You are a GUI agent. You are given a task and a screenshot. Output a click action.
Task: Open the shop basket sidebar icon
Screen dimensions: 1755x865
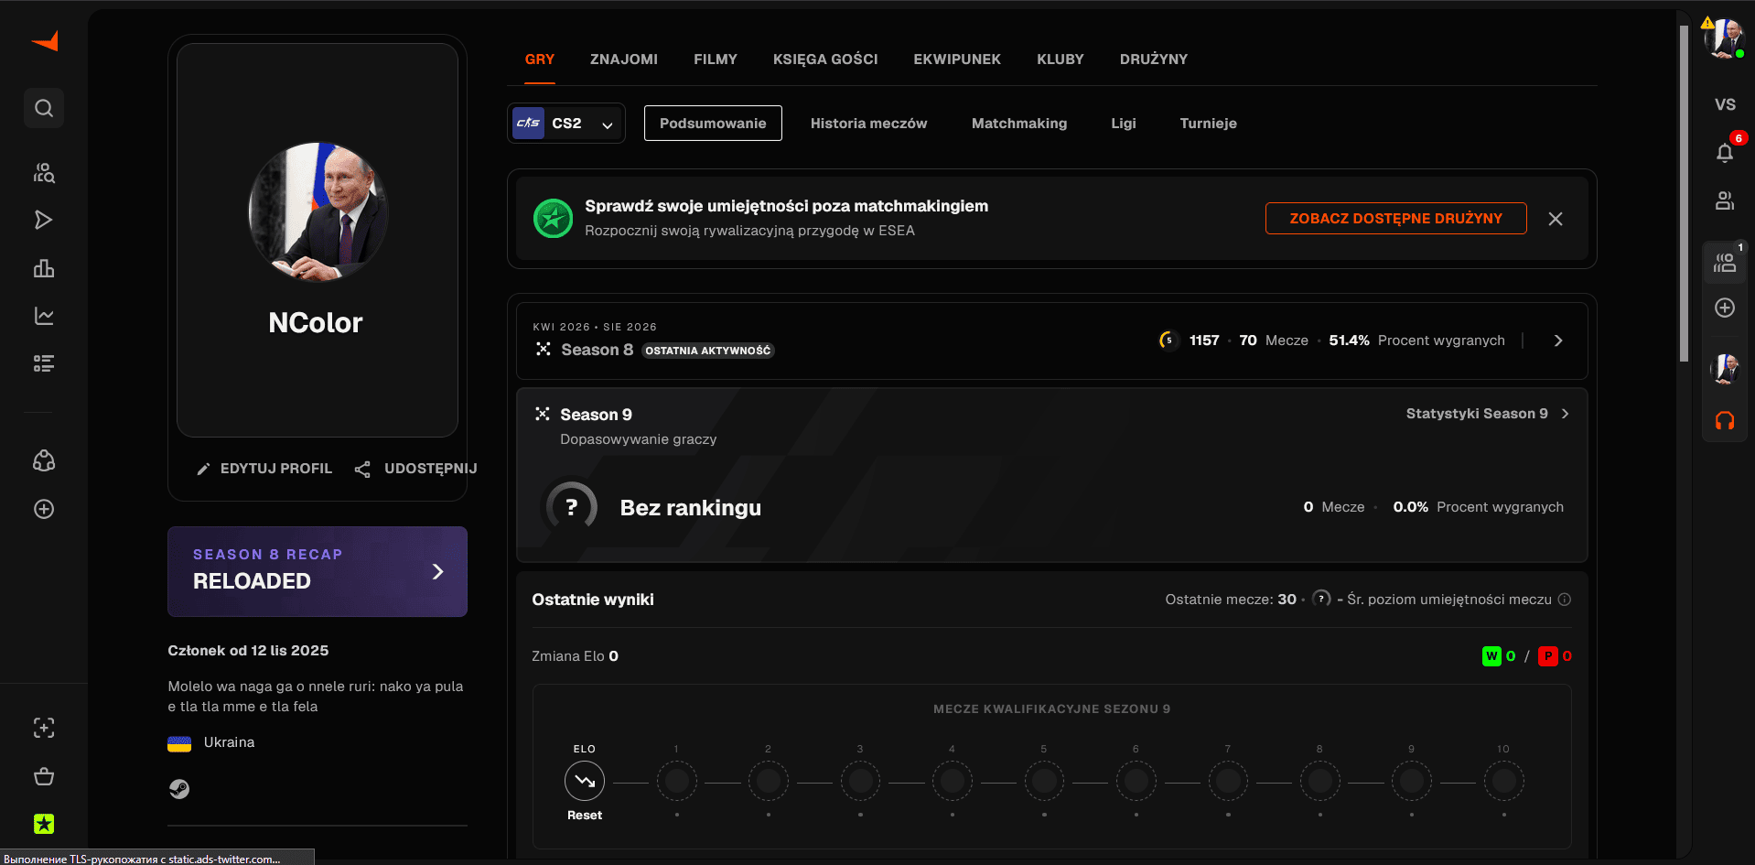(44, 776)
